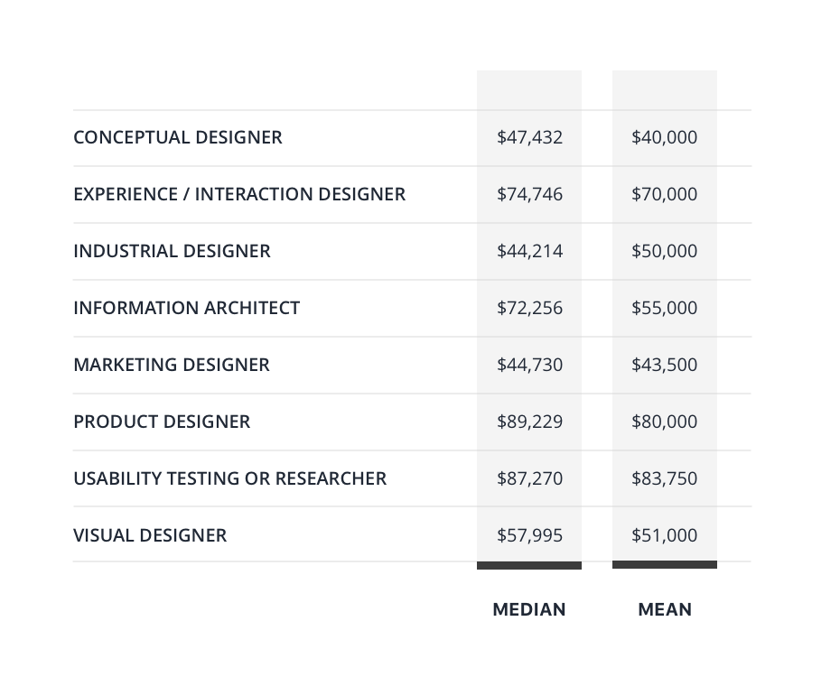Click the $40,000 mean value
This screenshot has width=840, height=677.
click(664, 137)
